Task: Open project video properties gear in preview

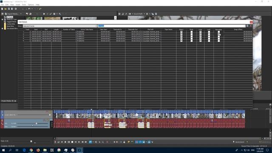Action: pyautogui.click(x=119, y=14)
